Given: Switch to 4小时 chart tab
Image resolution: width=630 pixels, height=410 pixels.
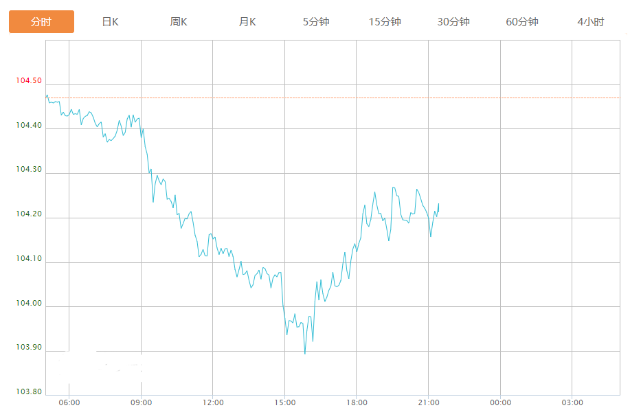Looking at the screenshot, I should point(591,22).
